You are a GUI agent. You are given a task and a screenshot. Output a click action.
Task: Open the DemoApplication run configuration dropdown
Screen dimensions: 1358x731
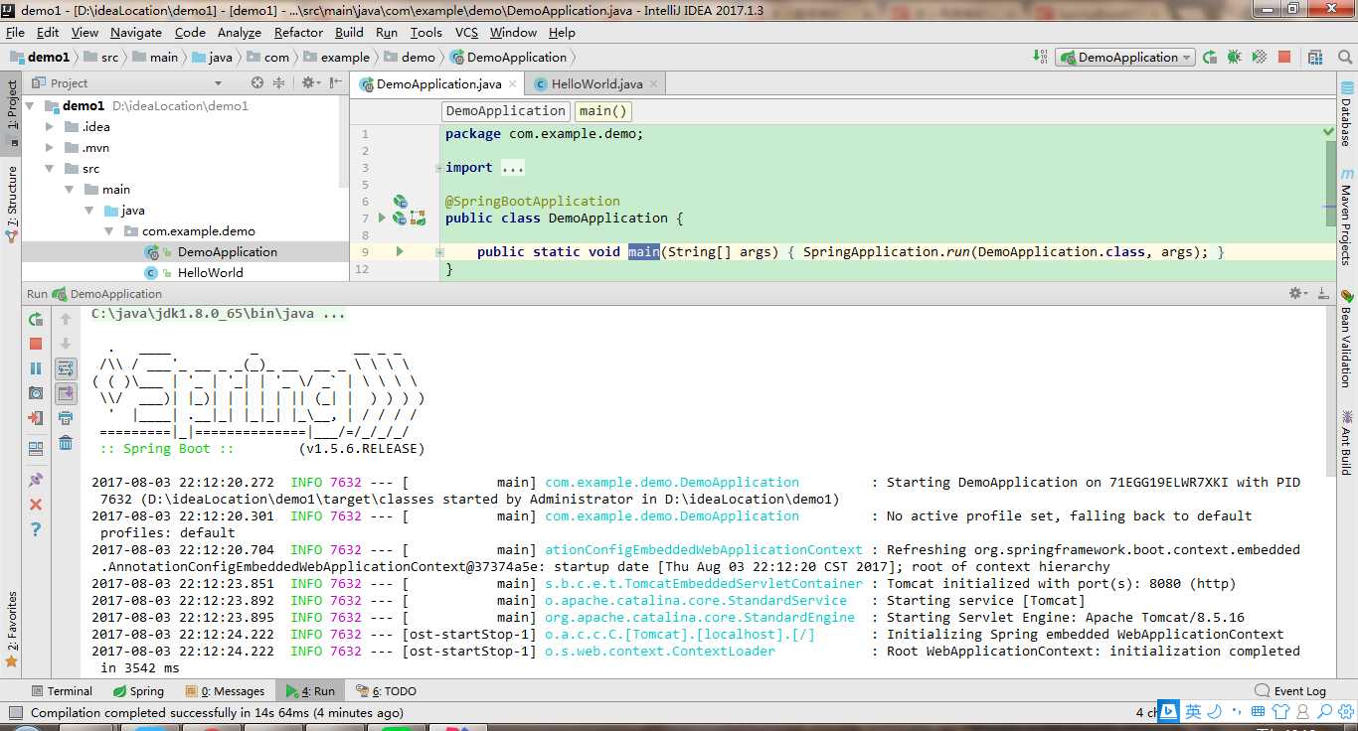point(1126,58)
